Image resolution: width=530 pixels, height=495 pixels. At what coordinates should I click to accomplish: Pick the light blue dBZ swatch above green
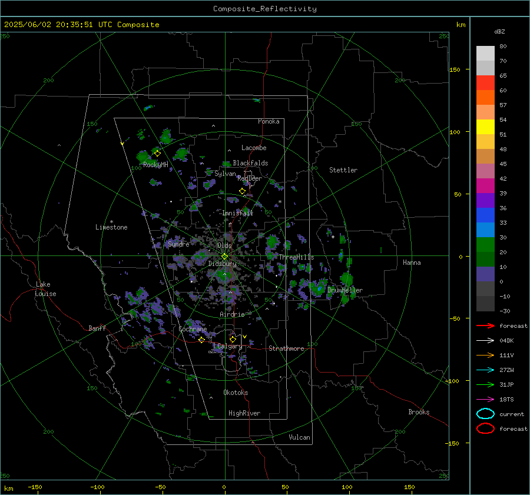click(x=485, y=230)
